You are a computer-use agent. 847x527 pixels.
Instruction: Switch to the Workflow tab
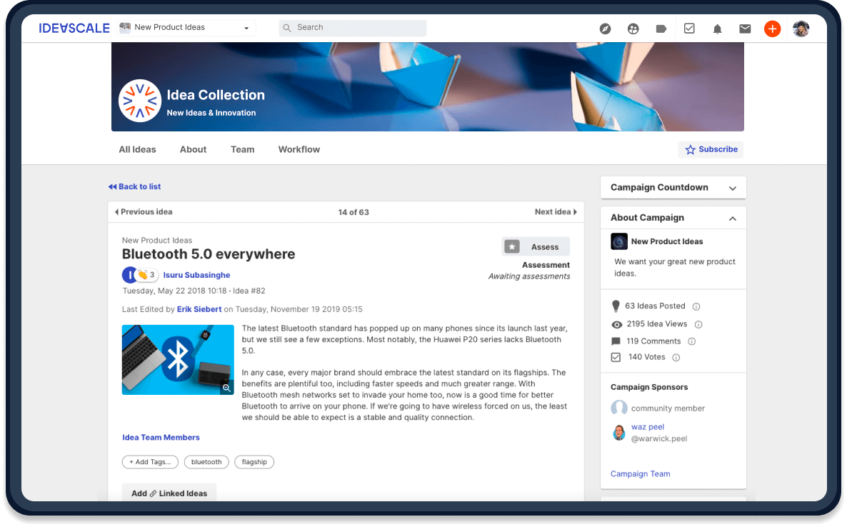click(299, 149)
